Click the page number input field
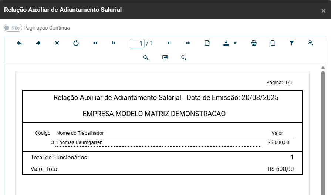The width and height of the screenshot is (331, 195). (x=137, y=44)
